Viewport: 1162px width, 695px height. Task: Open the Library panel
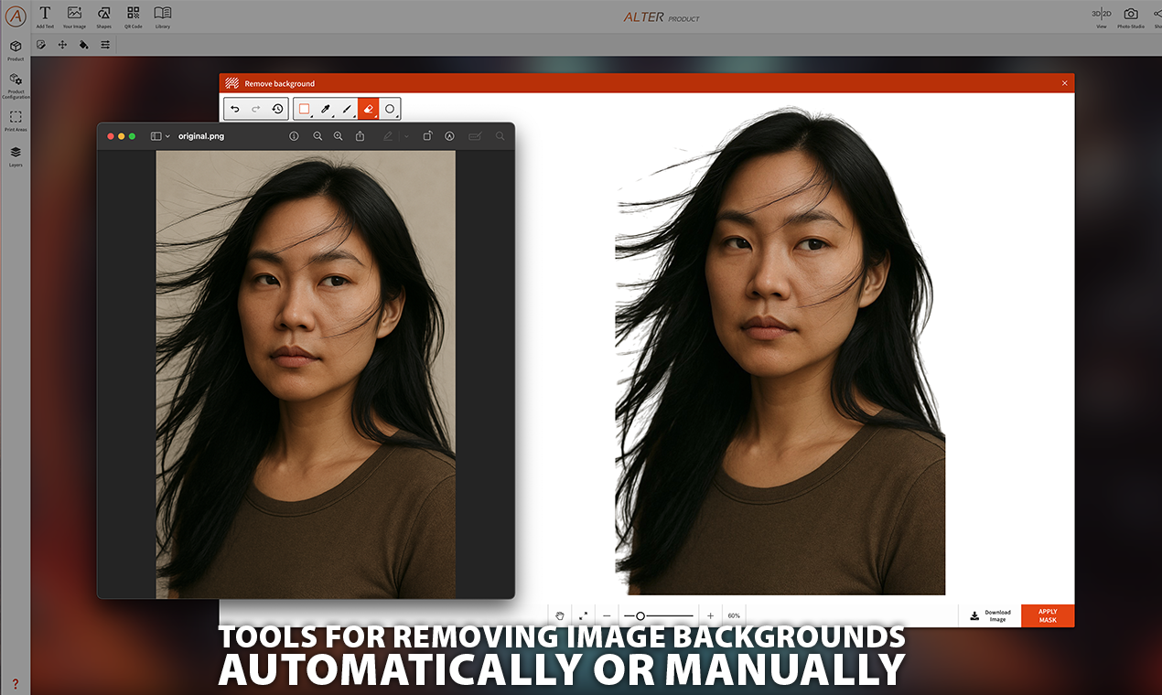coord(163,16)
